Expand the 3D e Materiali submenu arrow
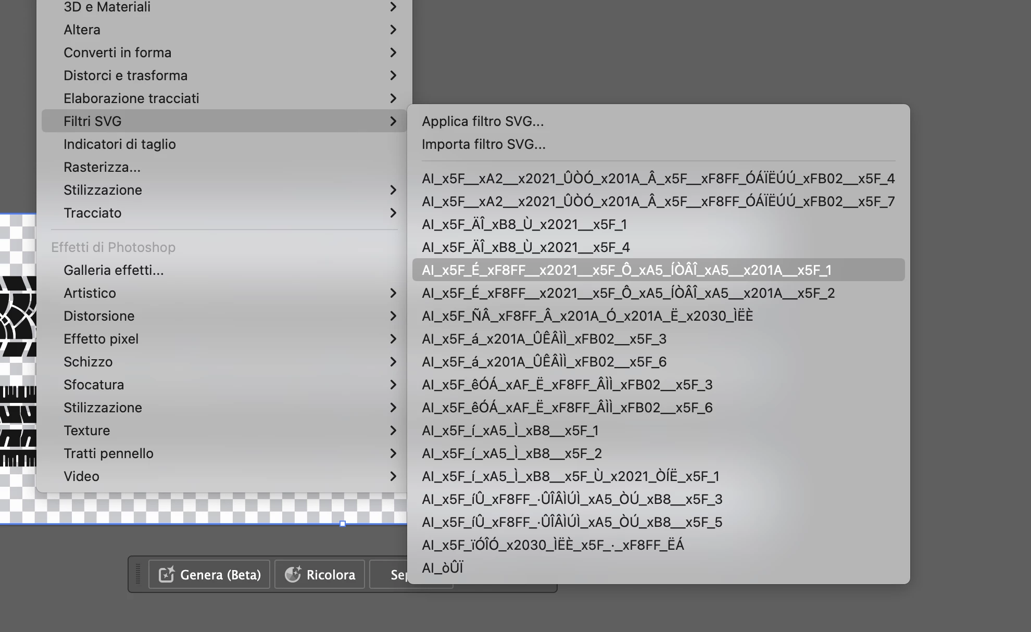This screenshot has height=632, width=1031. 393,7
